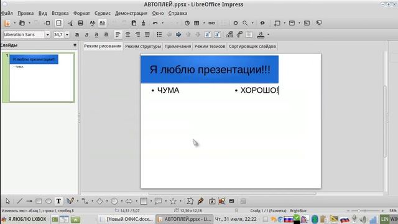398x224 pixels.
Task: Select slide 1 thumbnail
Action: click(42, 77)
